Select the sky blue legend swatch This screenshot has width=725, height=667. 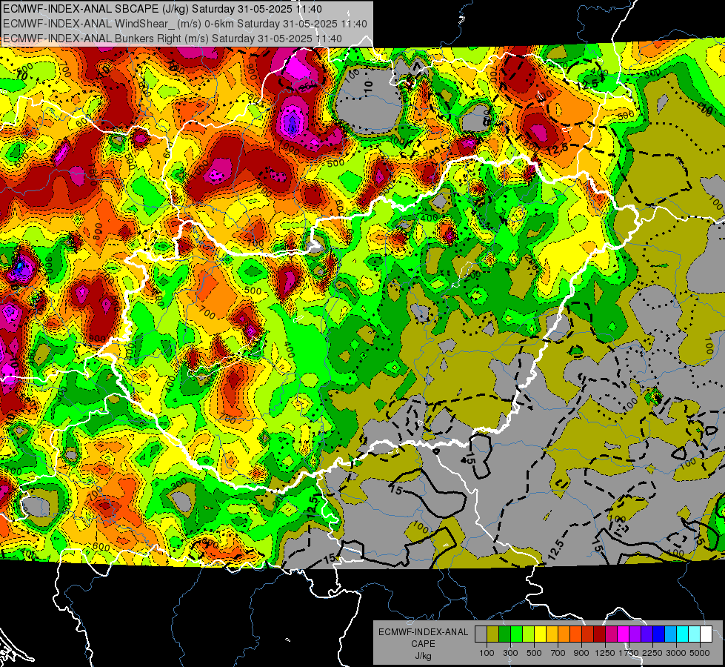[670, 634]
